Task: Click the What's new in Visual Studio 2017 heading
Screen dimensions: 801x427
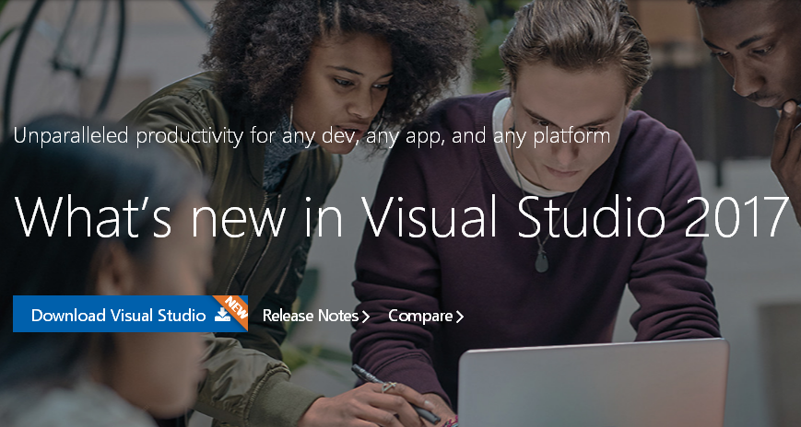Action: point(402,215)
